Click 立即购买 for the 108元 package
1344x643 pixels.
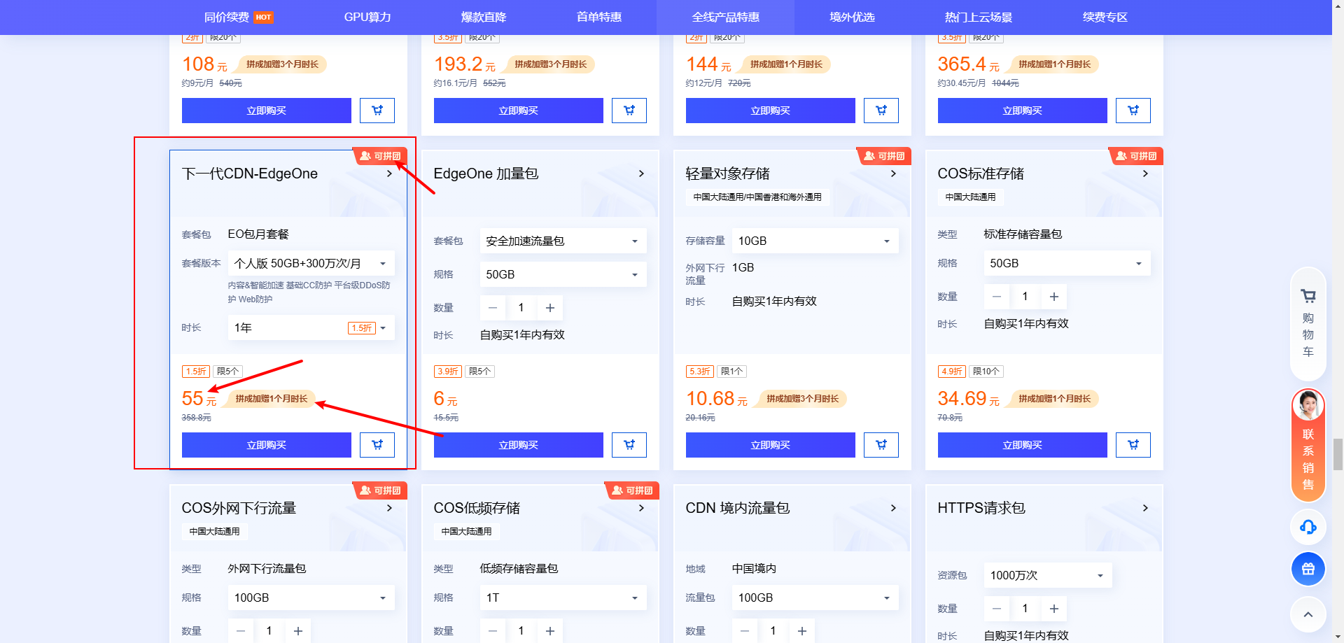point(267,111)
